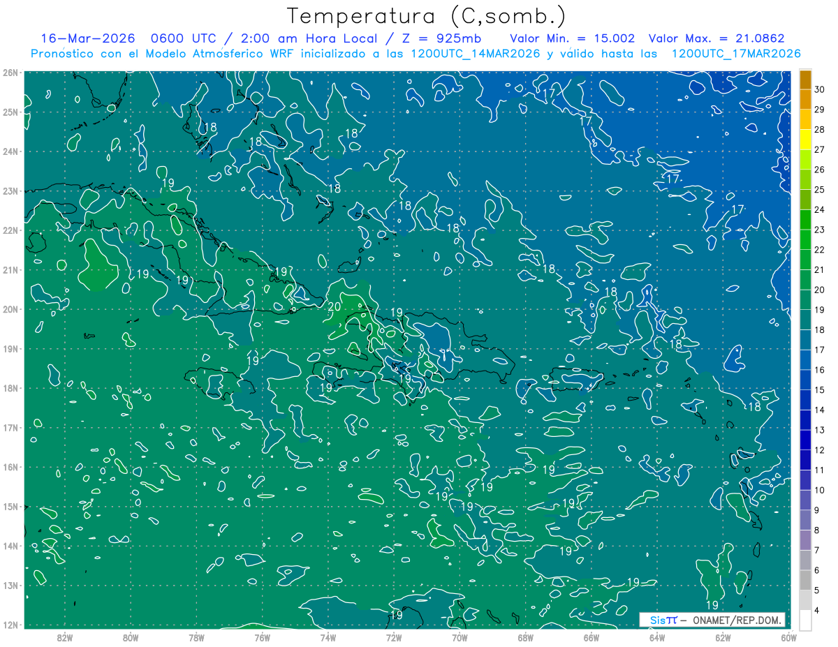
Task: Click the yellow swatch between 27 and 28
Action: (805, 140)
